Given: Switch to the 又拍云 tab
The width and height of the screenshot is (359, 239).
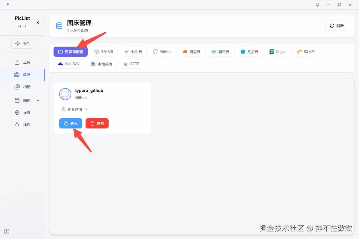Looking at the screenshot, I should click(x=249, y=52).
